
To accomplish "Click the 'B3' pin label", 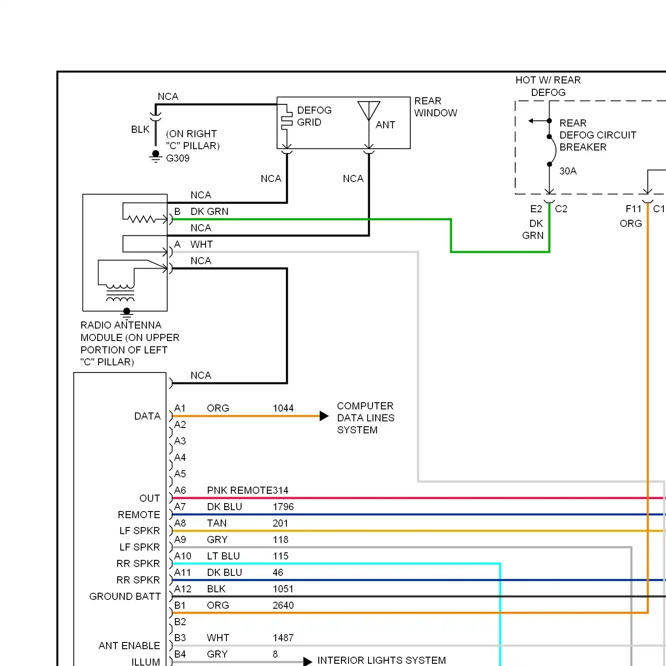I will tap(180, 638).
